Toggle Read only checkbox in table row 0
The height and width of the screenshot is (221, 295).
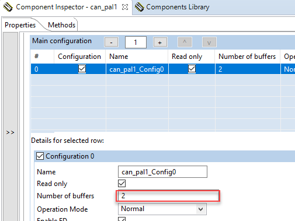click(x=192, y=69)
